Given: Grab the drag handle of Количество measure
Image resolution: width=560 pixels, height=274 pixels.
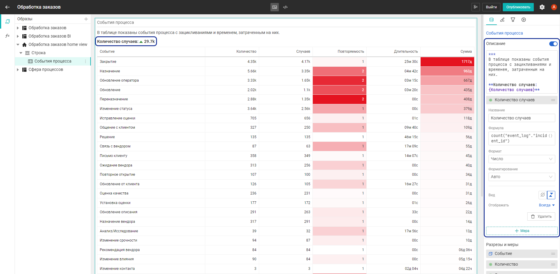Looking at the screenshot, I should click(x=553, y=264).
